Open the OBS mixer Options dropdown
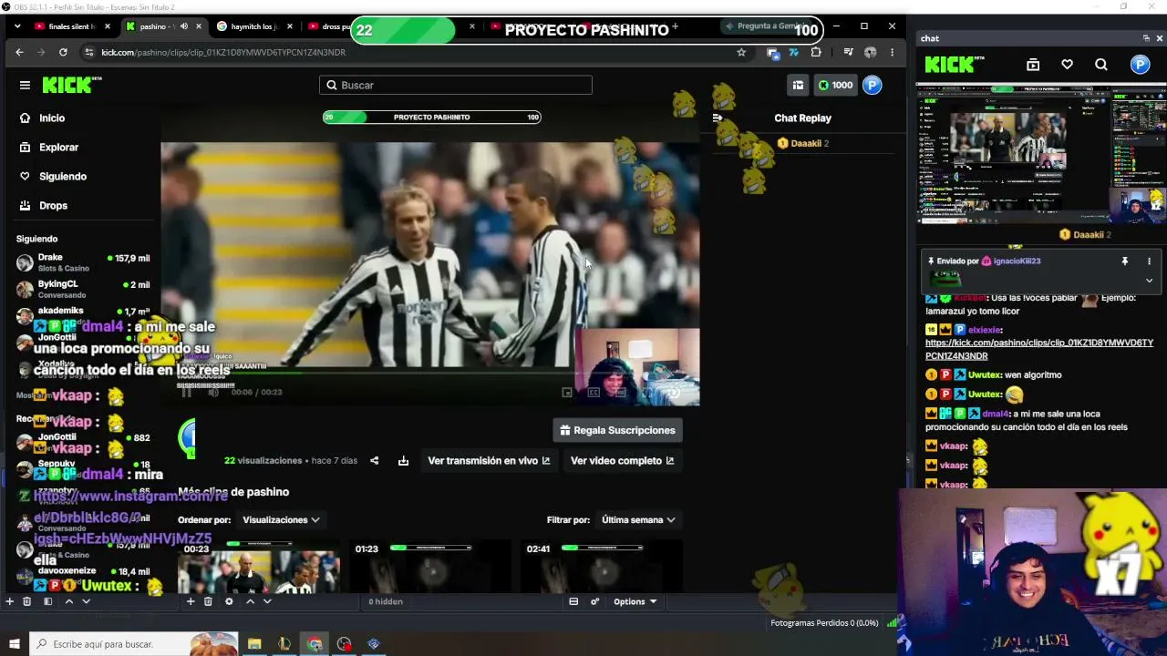Viewport: 1167px width, 656px height. point(635,601)
